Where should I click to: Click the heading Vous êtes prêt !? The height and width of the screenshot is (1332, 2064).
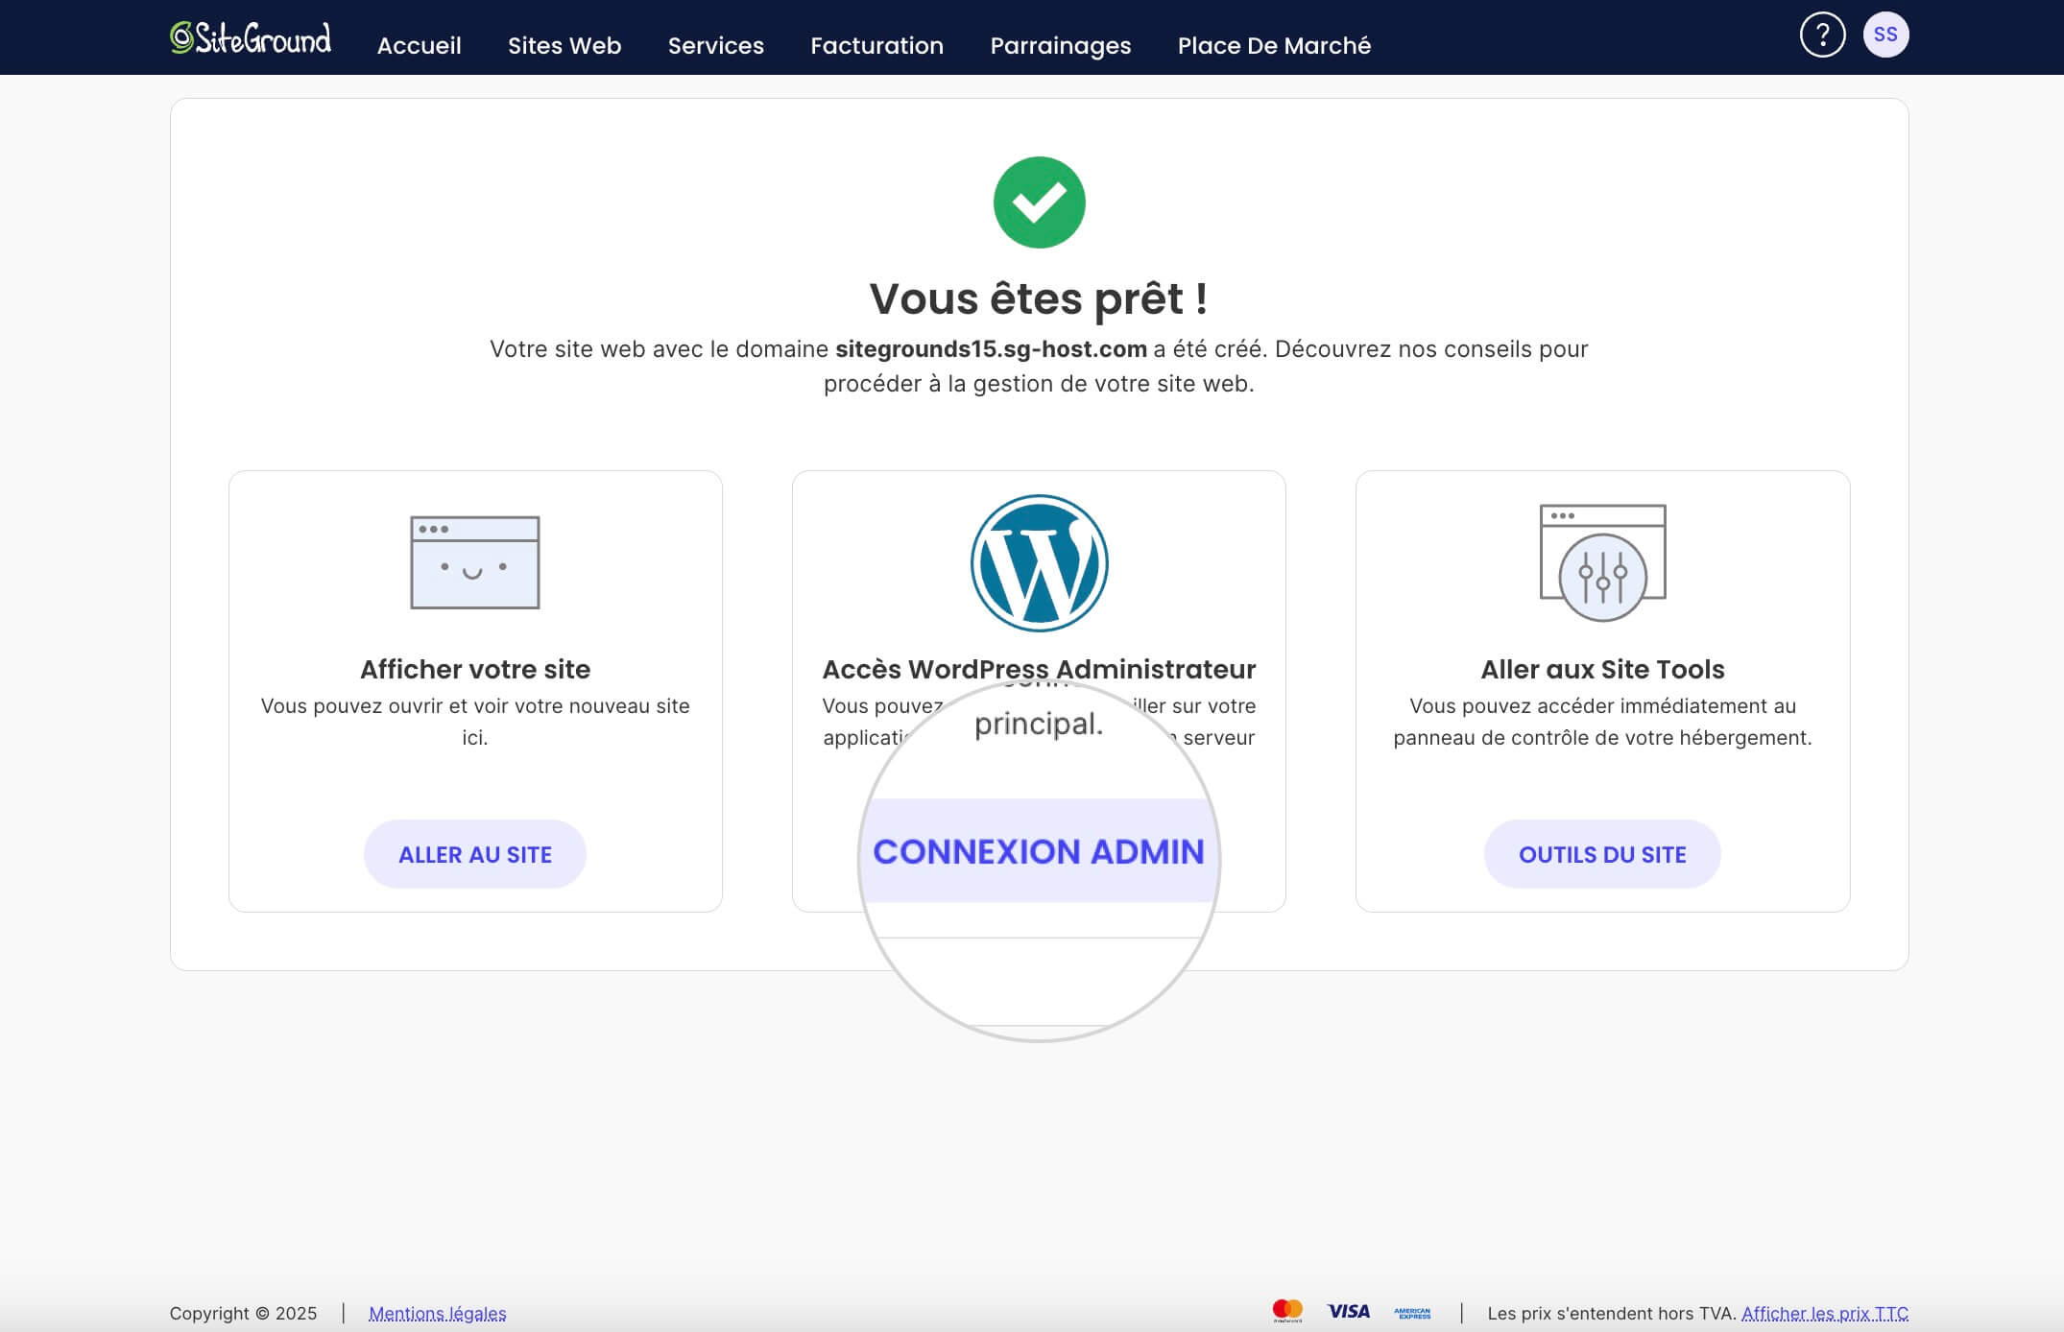[x=1039, y=298]
